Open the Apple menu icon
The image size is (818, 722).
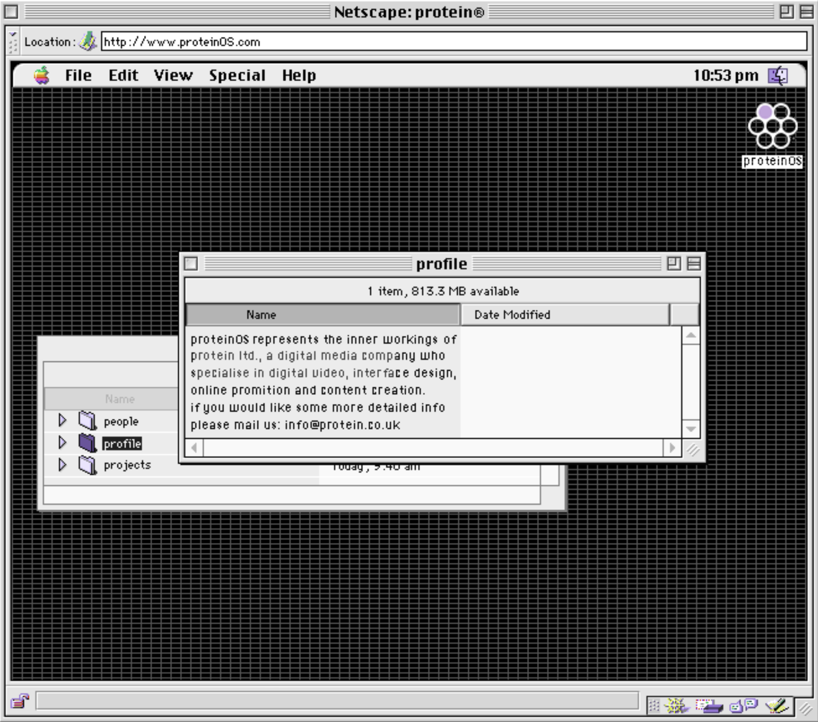click(42, 75)
